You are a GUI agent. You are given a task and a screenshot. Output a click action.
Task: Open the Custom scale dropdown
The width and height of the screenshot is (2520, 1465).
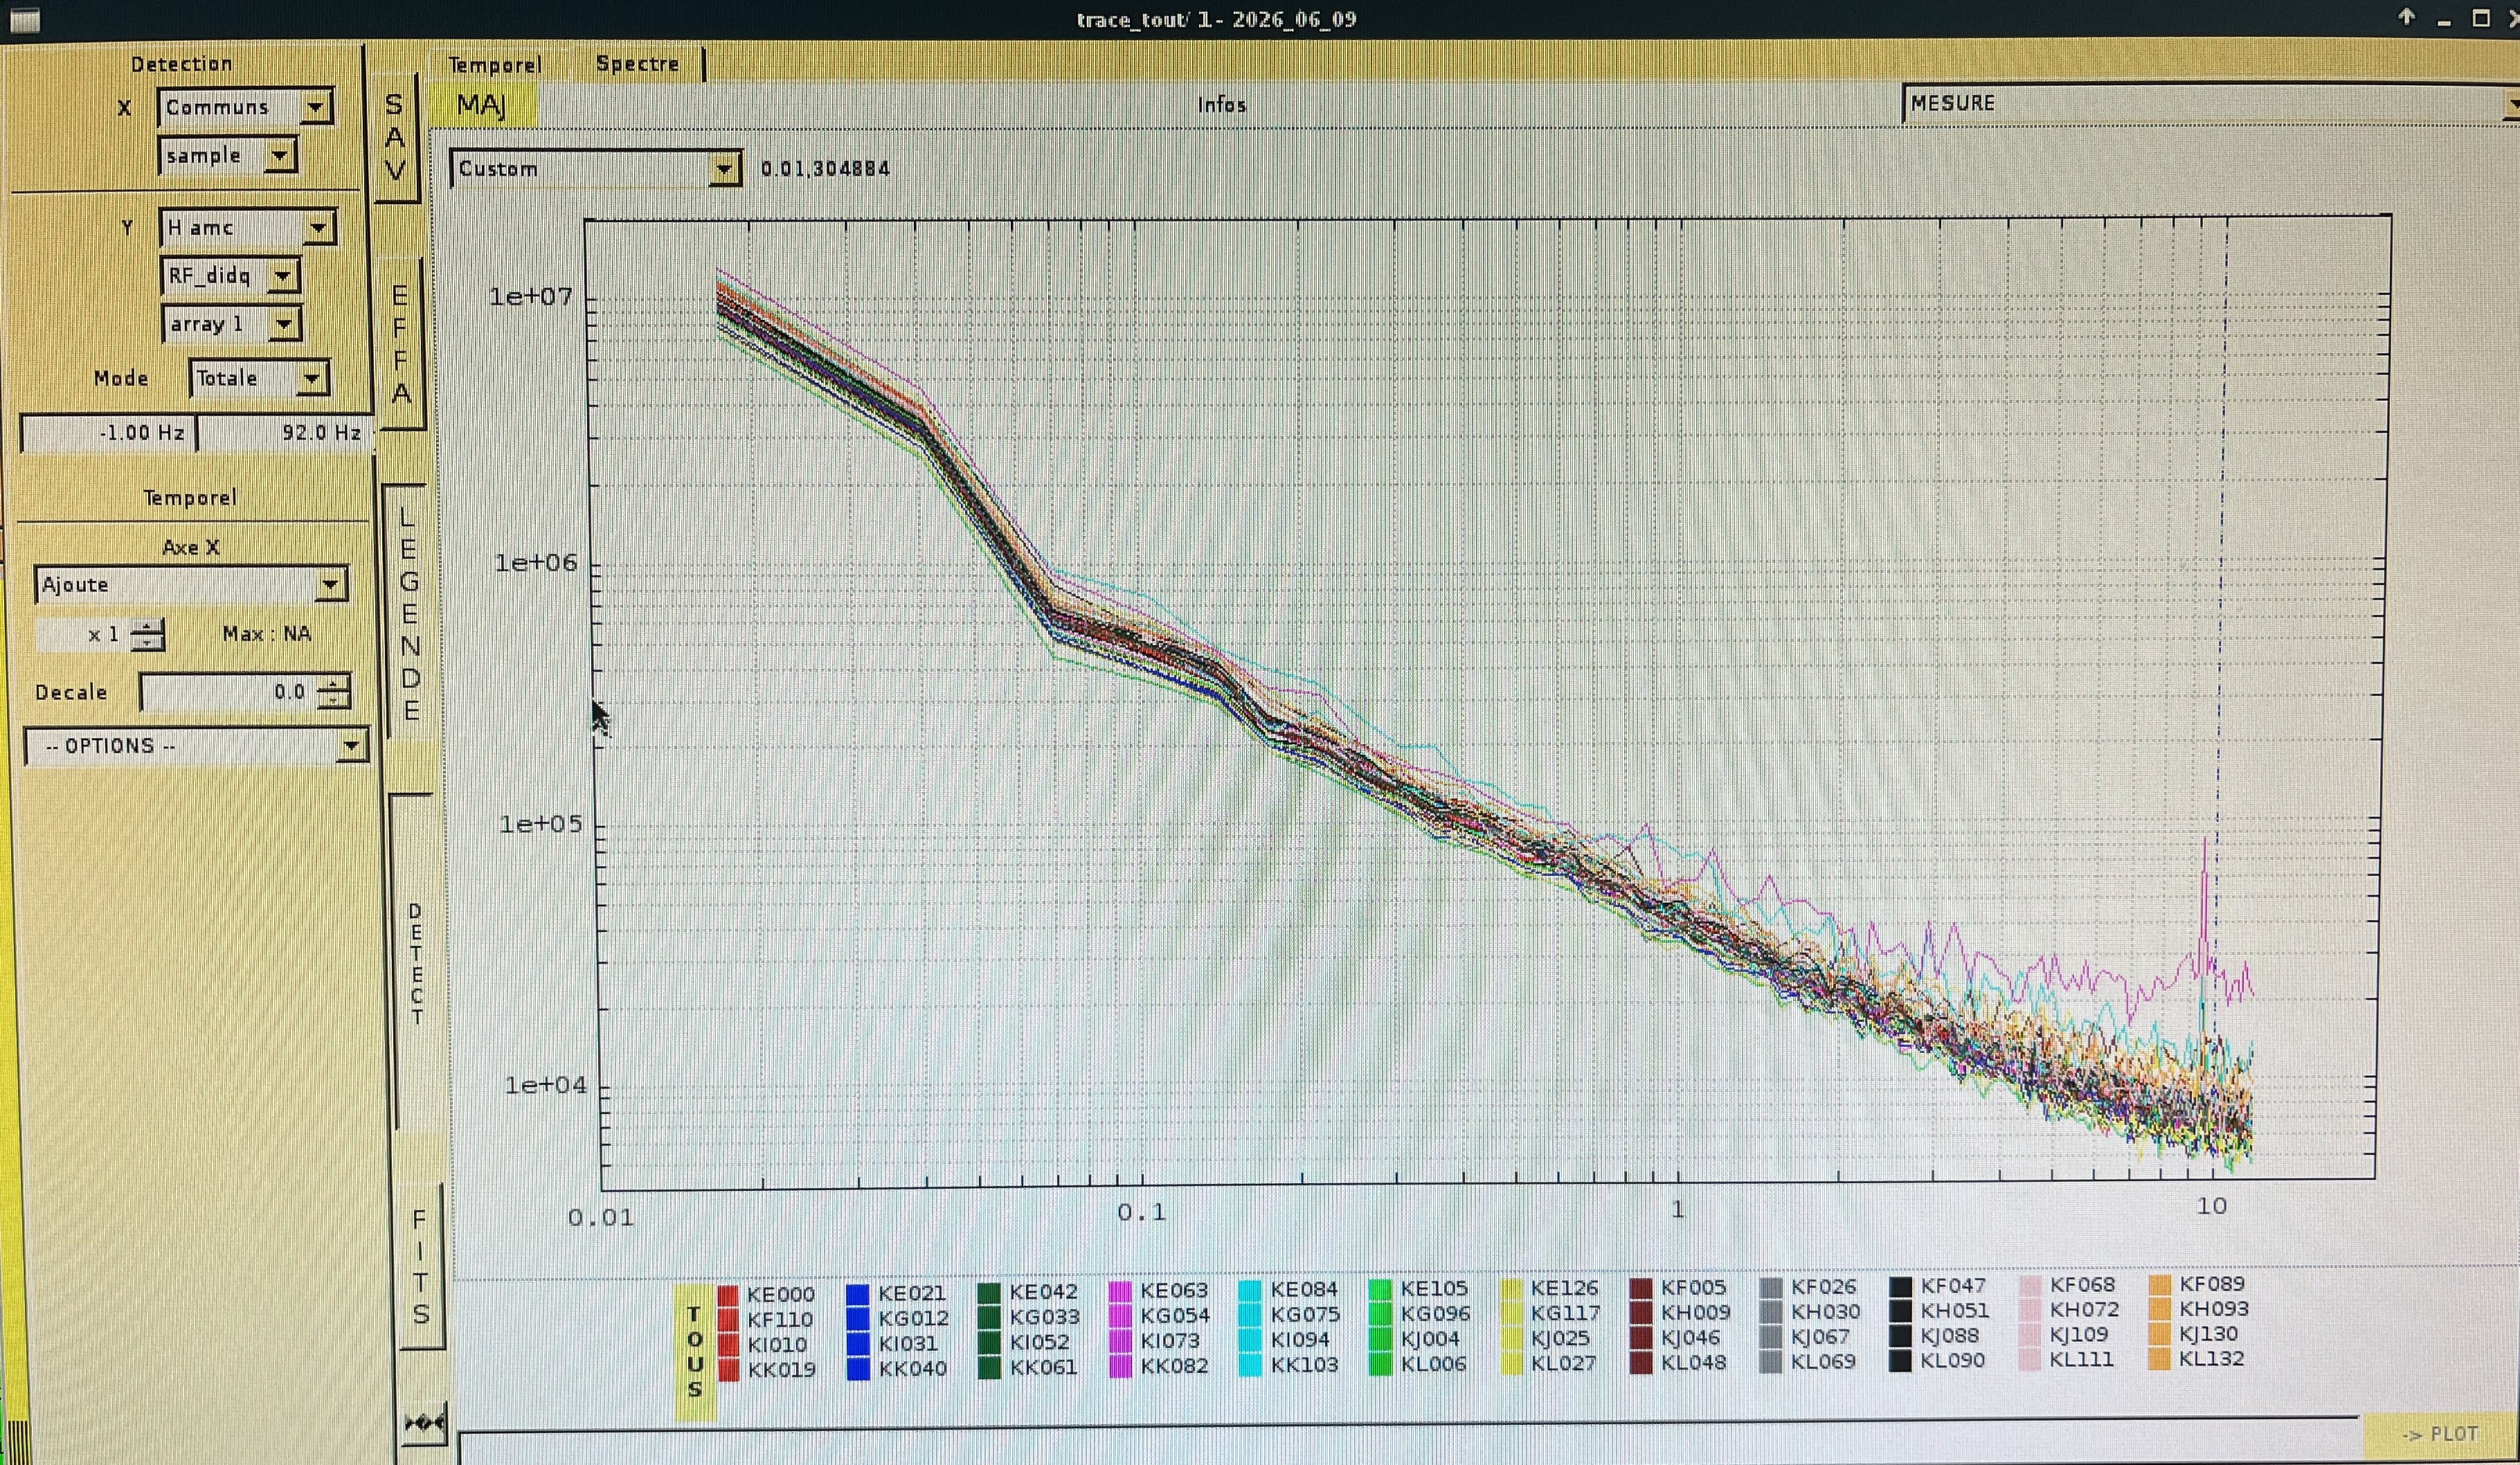point(596,168)
